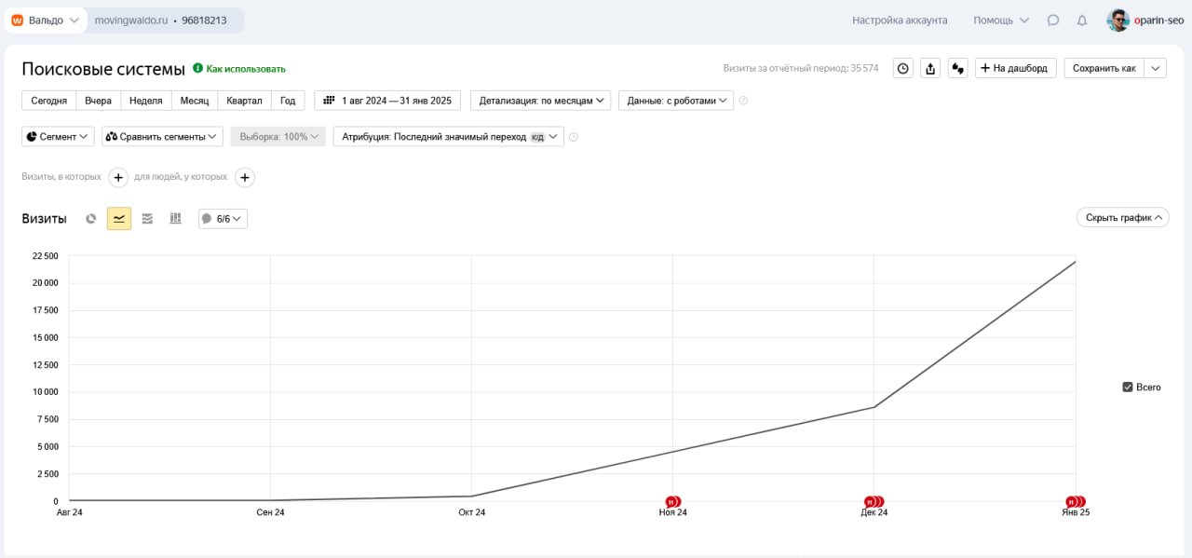Select the Неделя period tab
This screenshot has width=1192, height=558.
pos(146,100)
